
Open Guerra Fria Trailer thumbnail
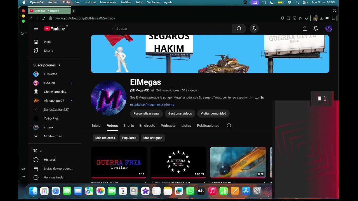[119, 162]
